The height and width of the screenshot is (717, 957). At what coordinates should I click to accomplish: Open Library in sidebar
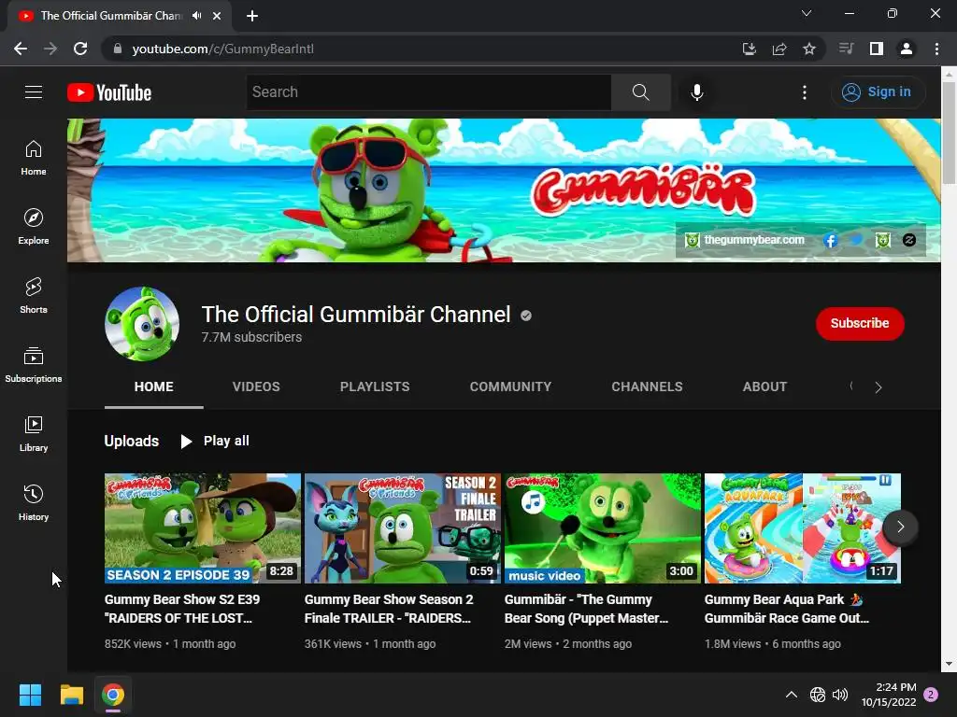tap(34, 433)
